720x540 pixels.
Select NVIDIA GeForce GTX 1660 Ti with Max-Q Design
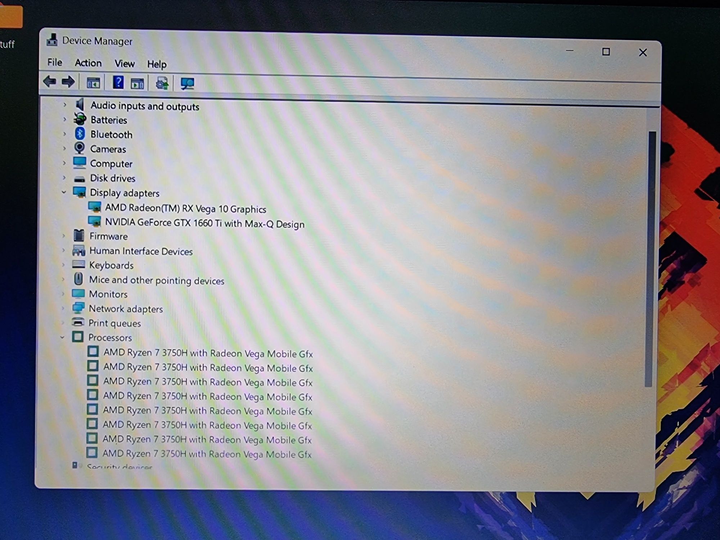pos(205,223)
